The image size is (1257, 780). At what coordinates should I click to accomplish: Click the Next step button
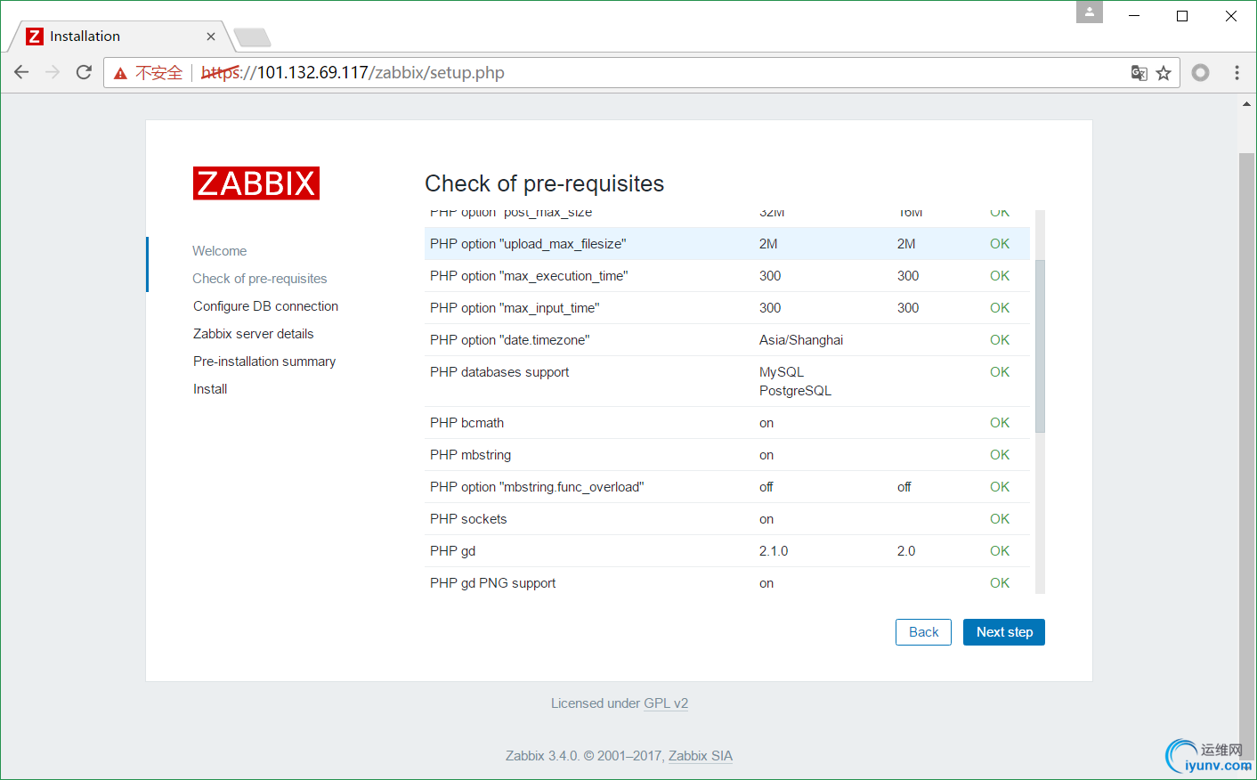click(1004, 632)
